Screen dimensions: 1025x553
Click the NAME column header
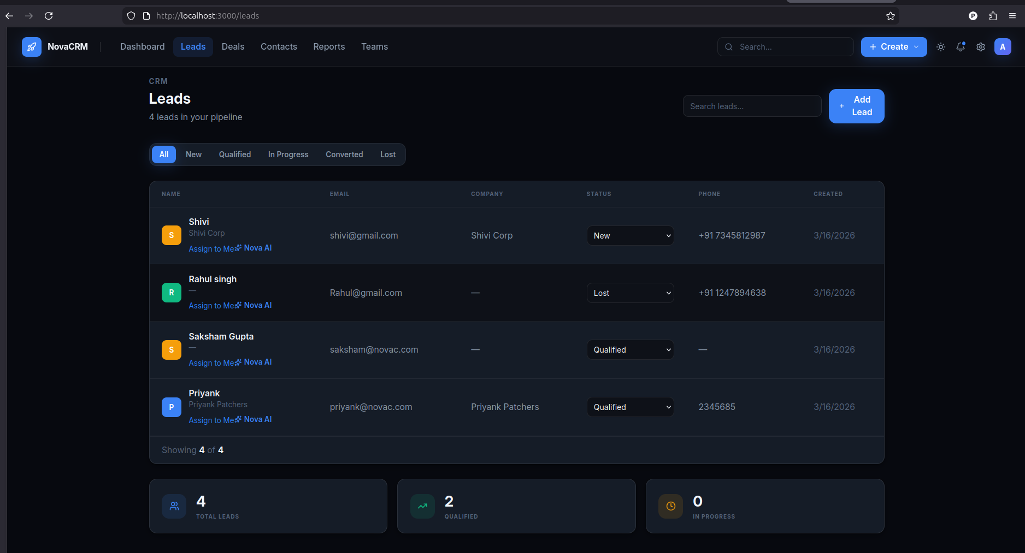[171, 194]
